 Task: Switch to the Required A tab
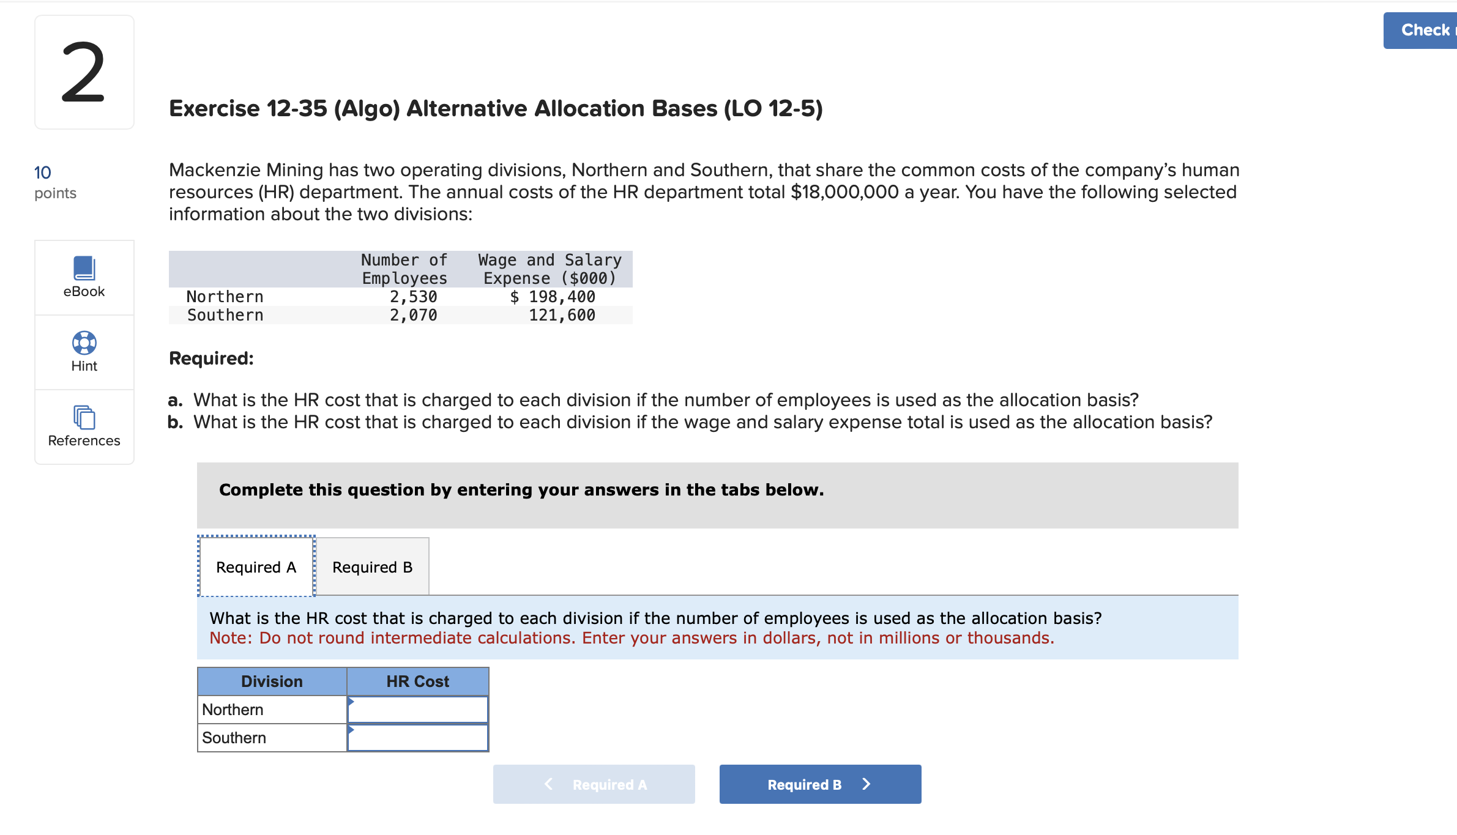pos(255,566)
